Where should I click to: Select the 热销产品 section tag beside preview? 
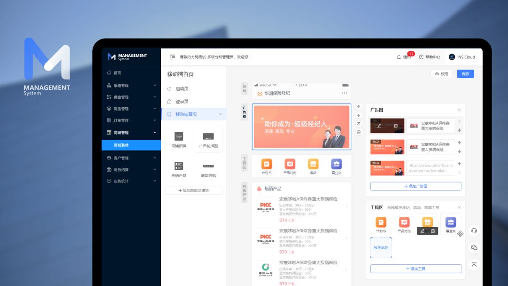click(245, 193)
